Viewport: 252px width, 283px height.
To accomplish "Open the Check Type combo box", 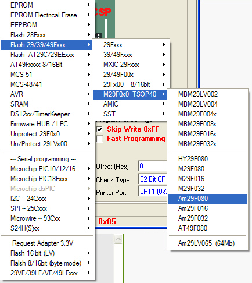I will pos(153,179).
